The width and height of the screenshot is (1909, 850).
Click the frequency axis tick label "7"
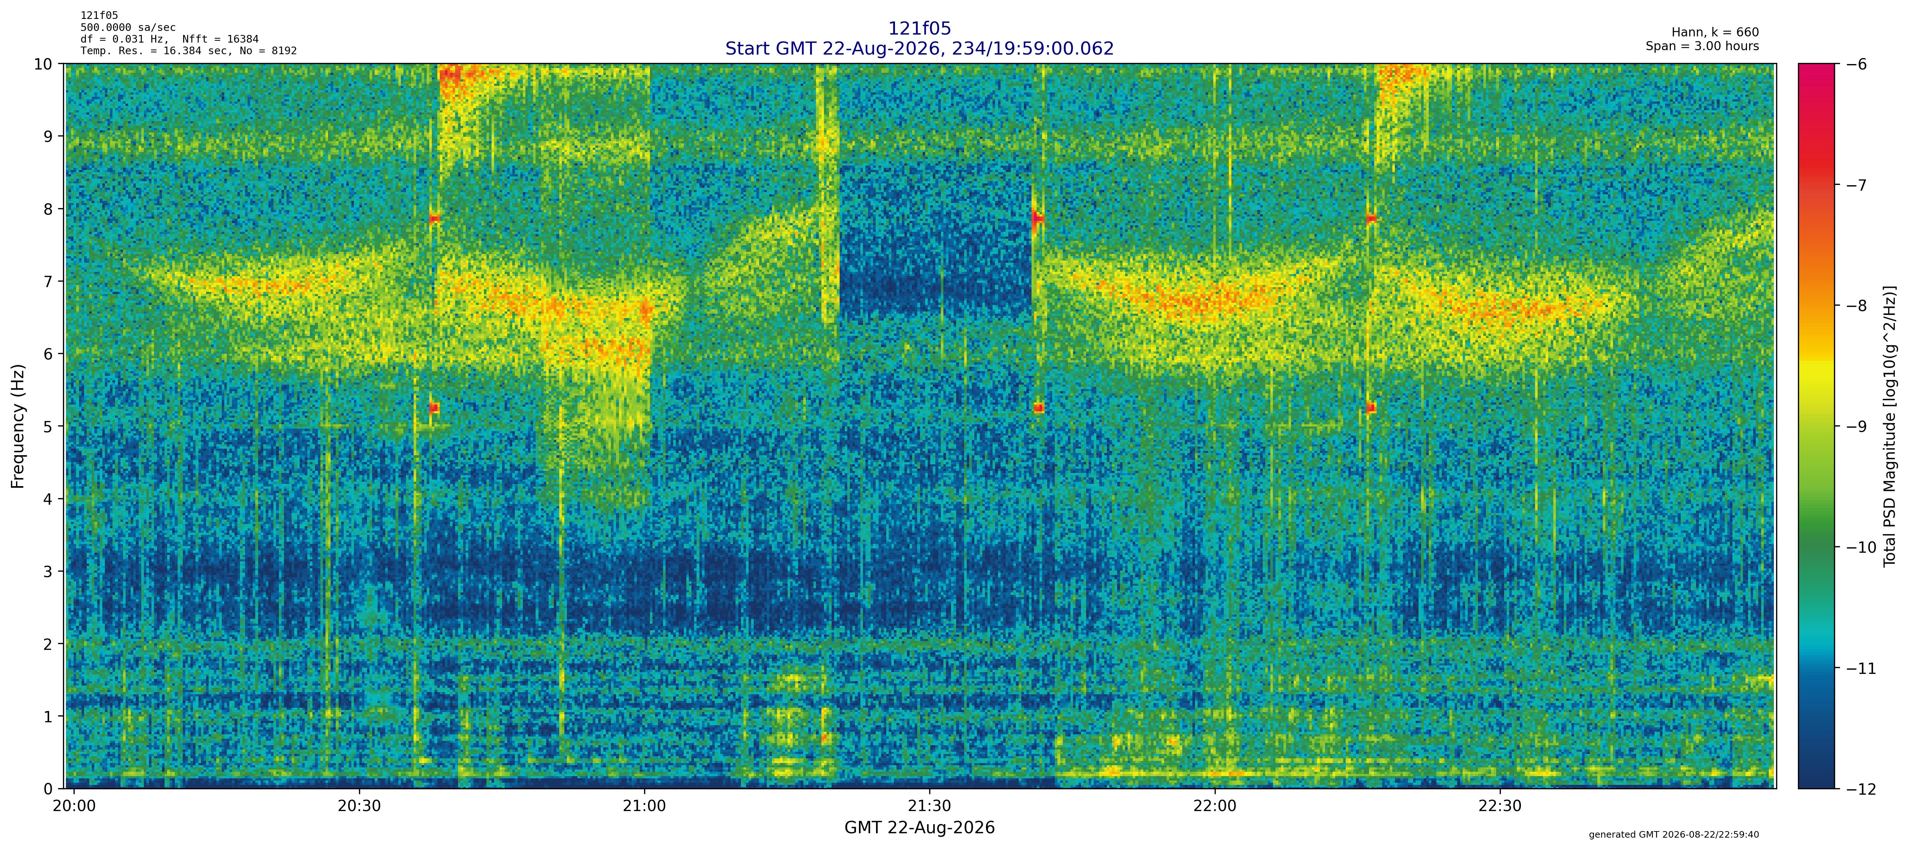(x=48, y=282)
